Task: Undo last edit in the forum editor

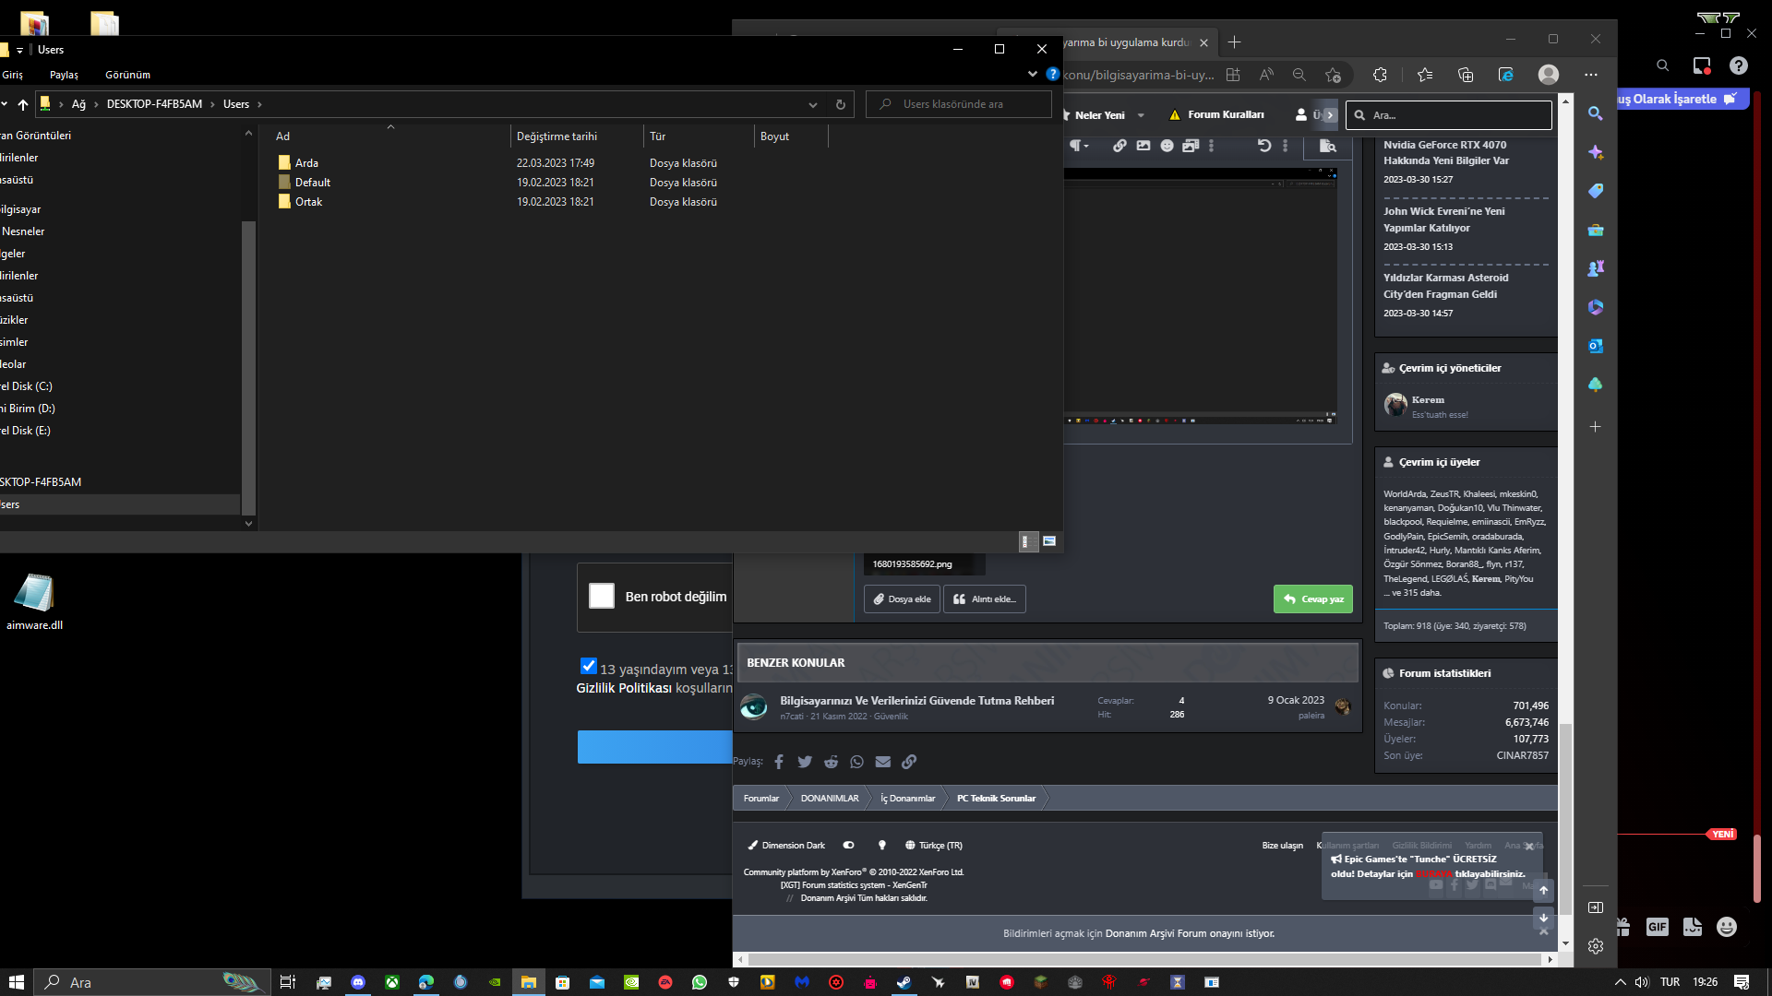Action: (1264, 146)
